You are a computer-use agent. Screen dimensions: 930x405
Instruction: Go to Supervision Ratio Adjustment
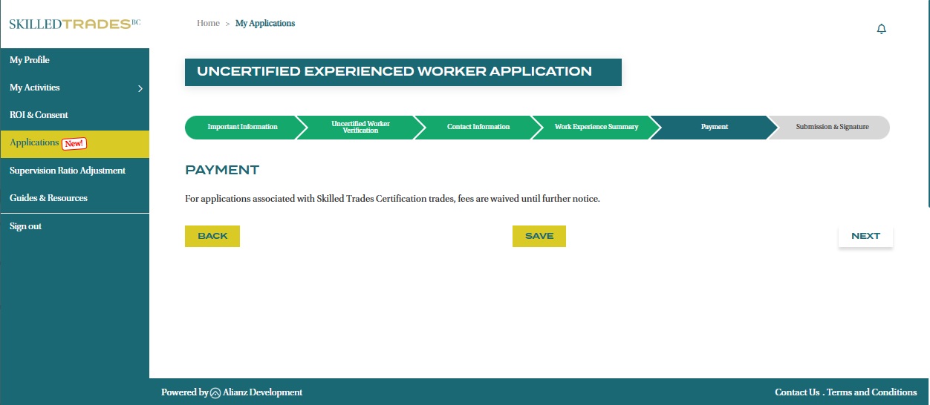(x=68, y=171)
